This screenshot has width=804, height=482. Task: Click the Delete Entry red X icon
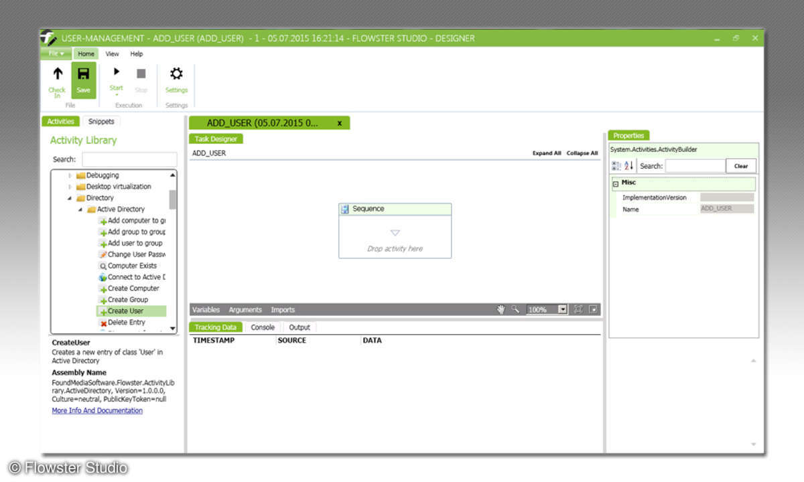(103, 323)
